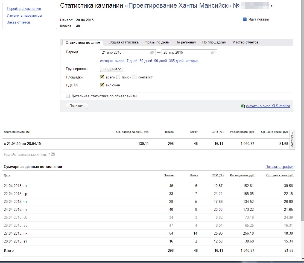Check Детальная статистика по объявлениям
The width and height of the screenshot is (304, 263).
(x=68, y=96)
